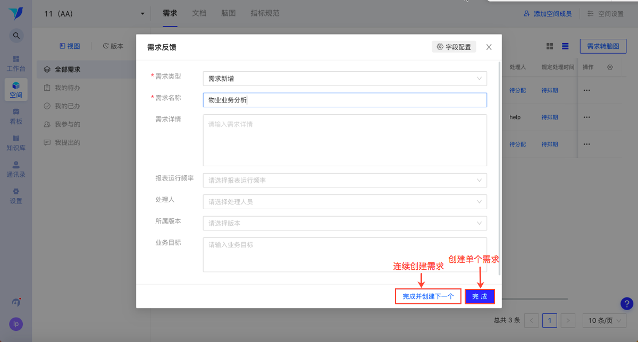The width and height of the screenshot is (638, 342).
Task: Click the app logo at top left
Action: 16,13
